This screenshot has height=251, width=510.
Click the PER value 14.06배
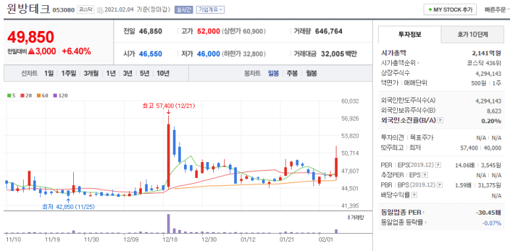tap(464, 165)
